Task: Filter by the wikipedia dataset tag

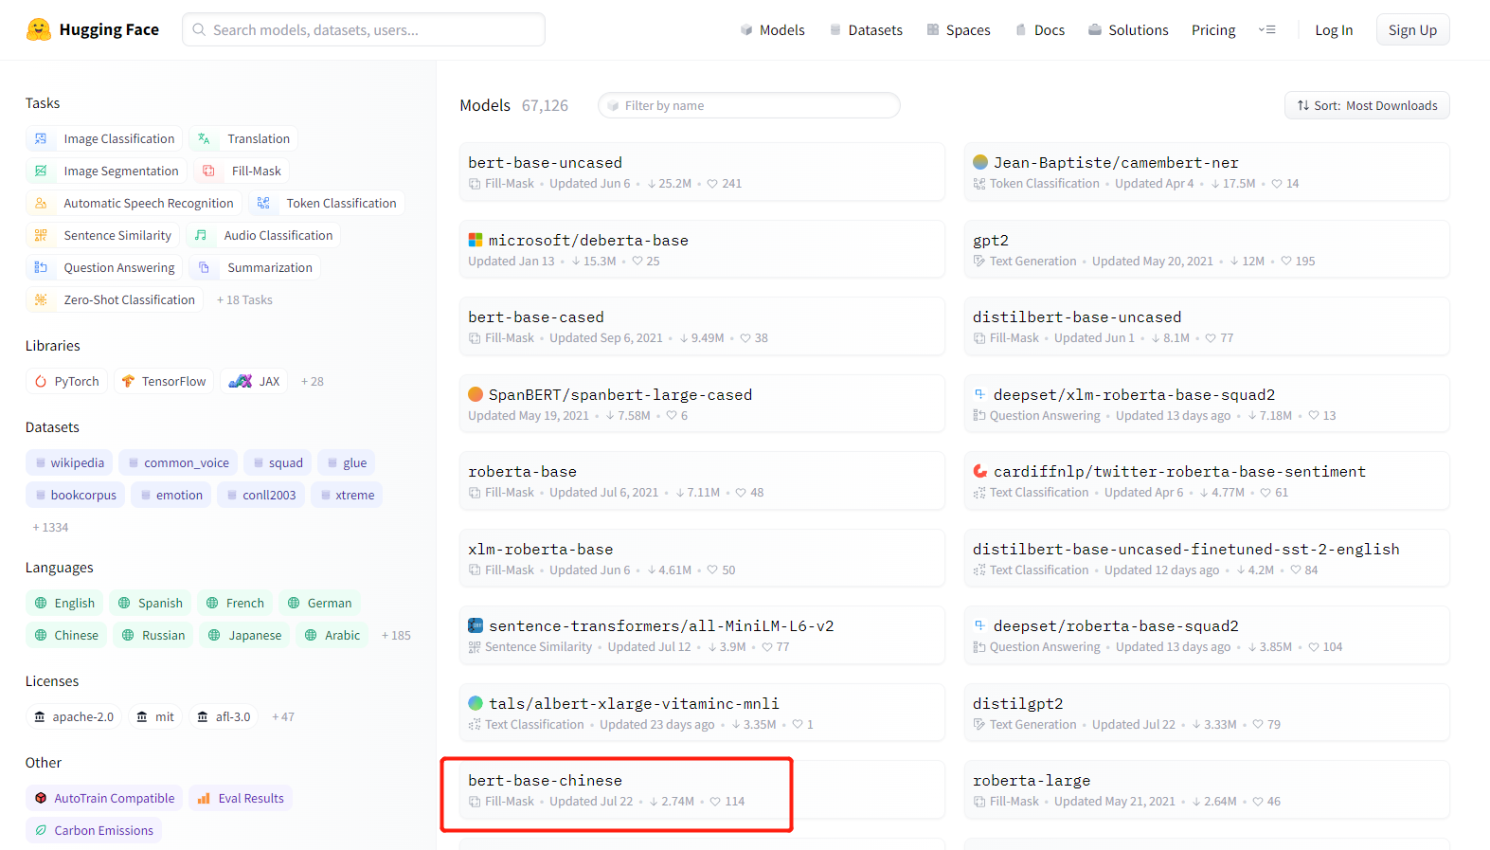Action: (70, 463)
